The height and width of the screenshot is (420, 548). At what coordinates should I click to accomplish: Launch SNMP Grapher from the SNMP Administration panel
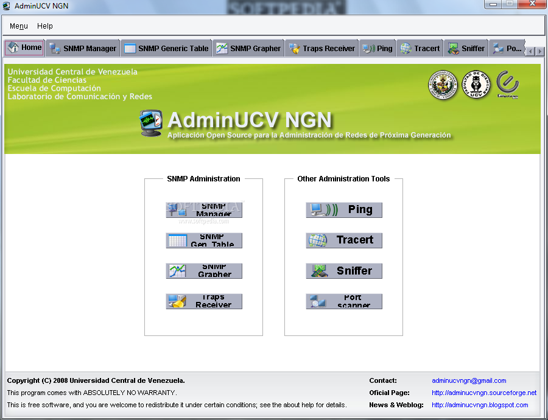point(204,271)
